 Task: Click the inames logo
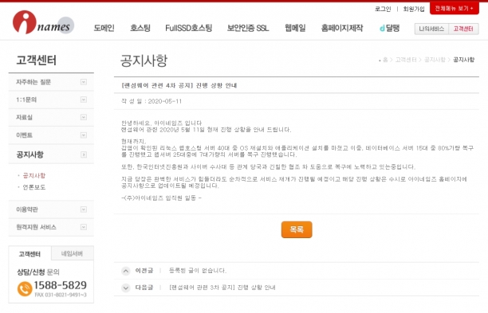tap(43, 22)
